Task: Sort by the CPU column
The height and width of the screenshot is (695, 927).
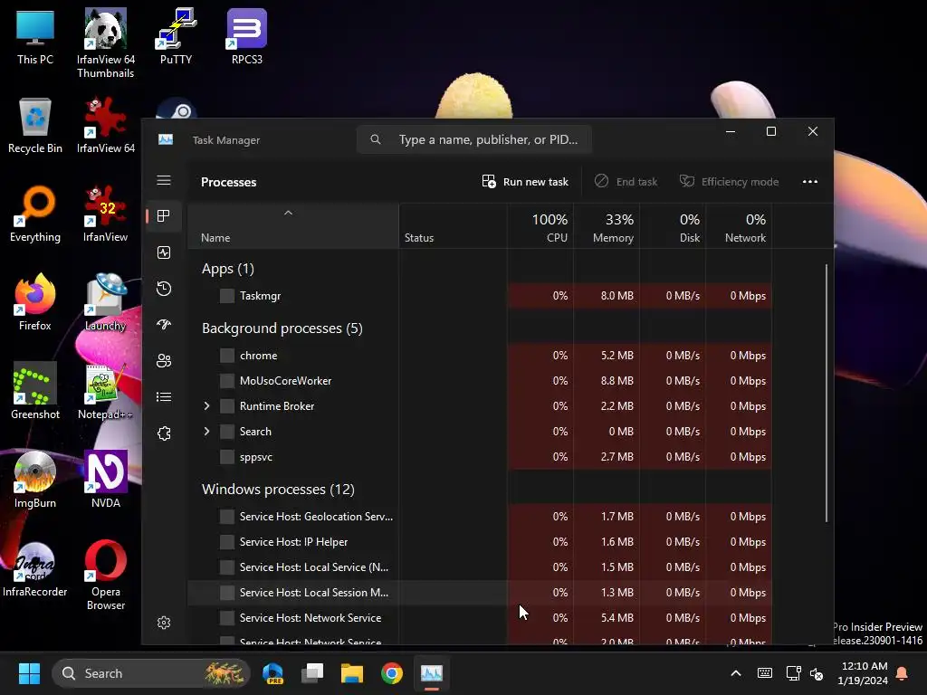Action: point(540,227)
